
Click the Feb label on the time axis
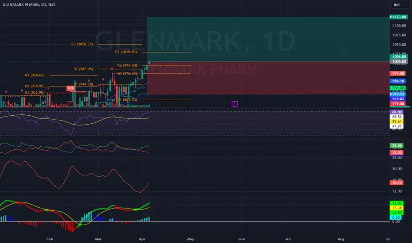pos(50,239)
